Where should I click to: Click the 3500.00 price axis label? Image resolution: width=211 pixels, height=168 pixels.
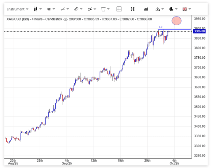(x=200, y=107)
